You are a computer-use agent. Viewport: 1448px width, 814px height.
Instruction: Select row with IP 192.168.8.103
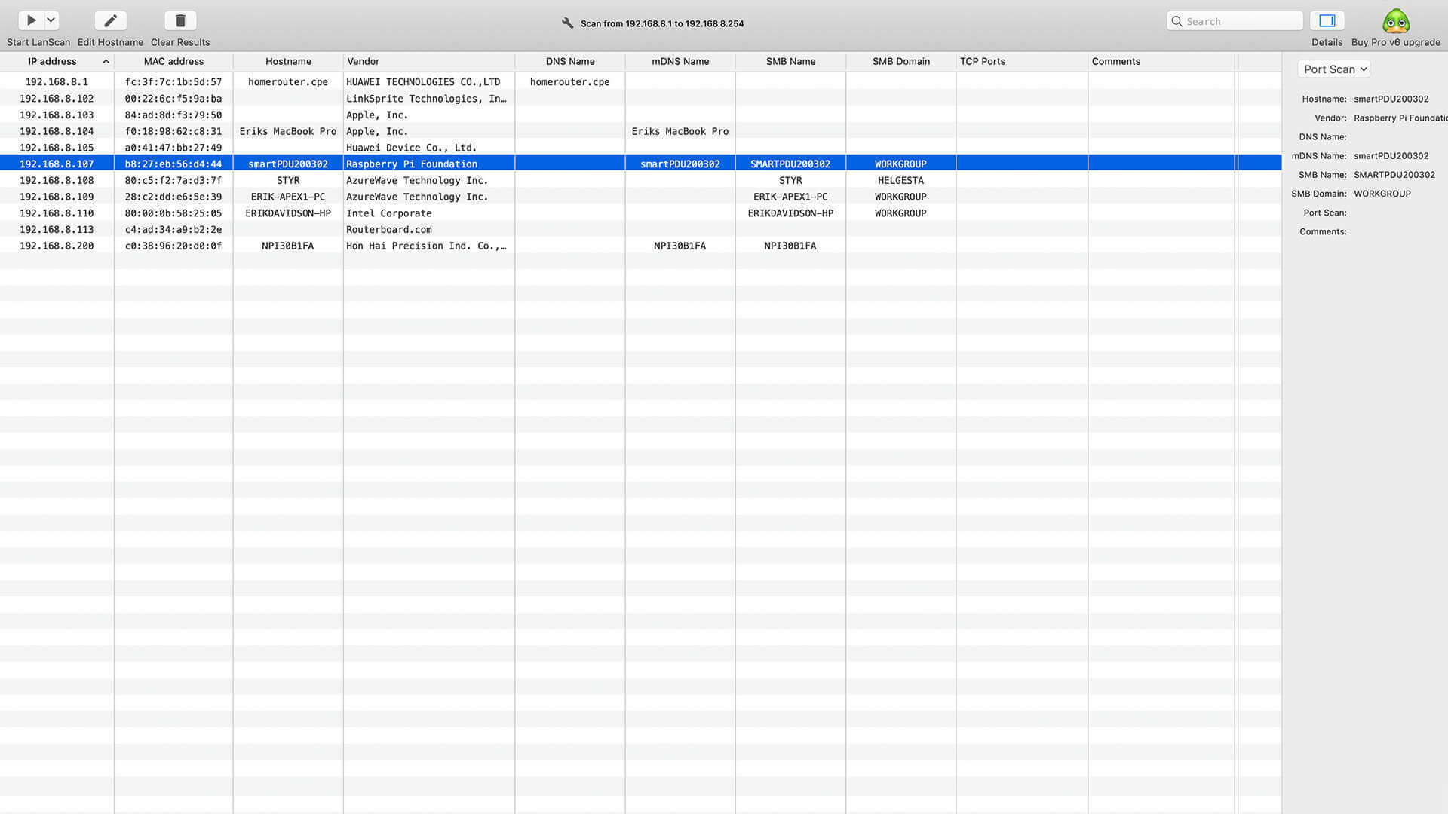[x=641, y=115]
